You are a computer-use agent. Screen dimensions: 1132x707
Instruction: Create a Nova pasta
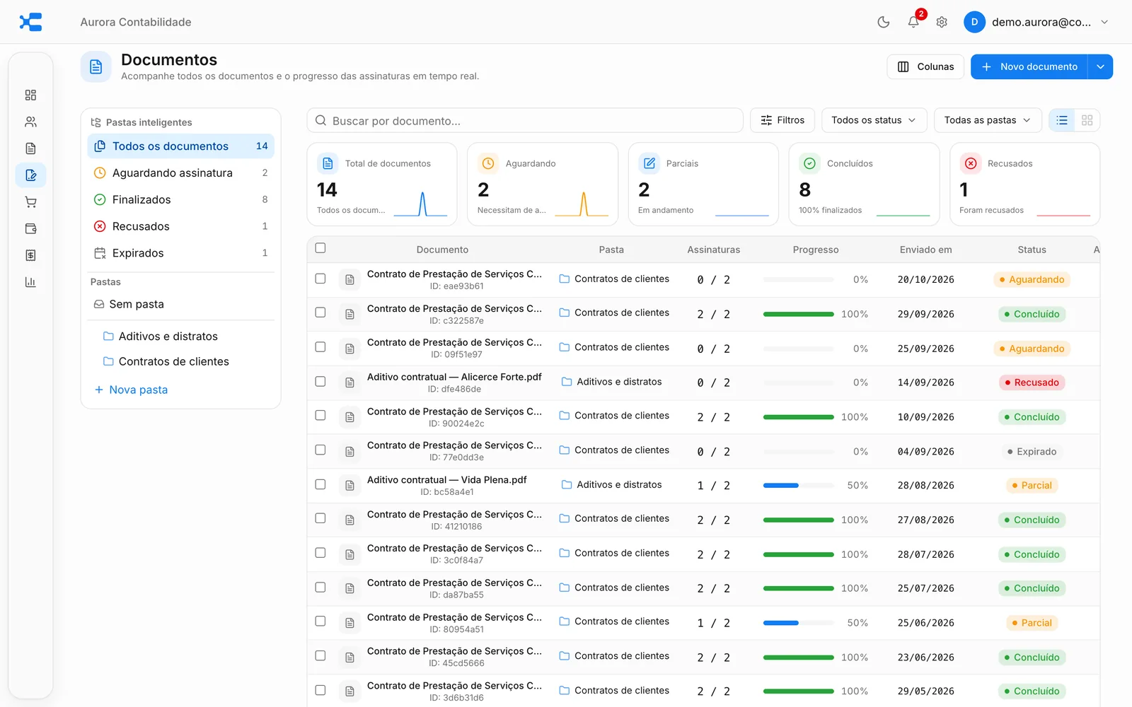coord(132,390)
